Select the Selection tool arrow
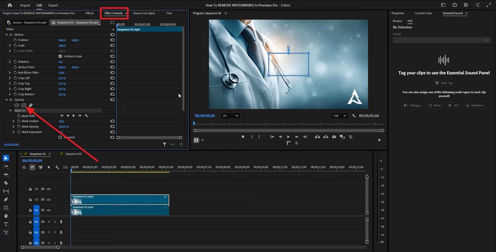This screenshot has width=496, height=252. click(5, 158)
